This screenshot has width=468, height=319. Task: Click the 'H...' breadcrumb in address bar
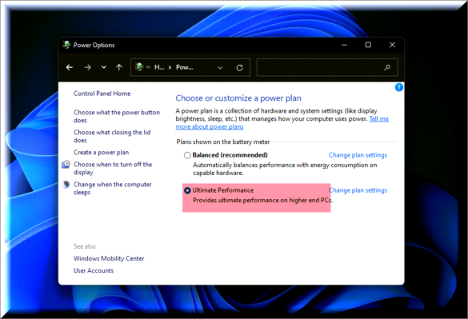pyautogui.click(x=159, y=67)
